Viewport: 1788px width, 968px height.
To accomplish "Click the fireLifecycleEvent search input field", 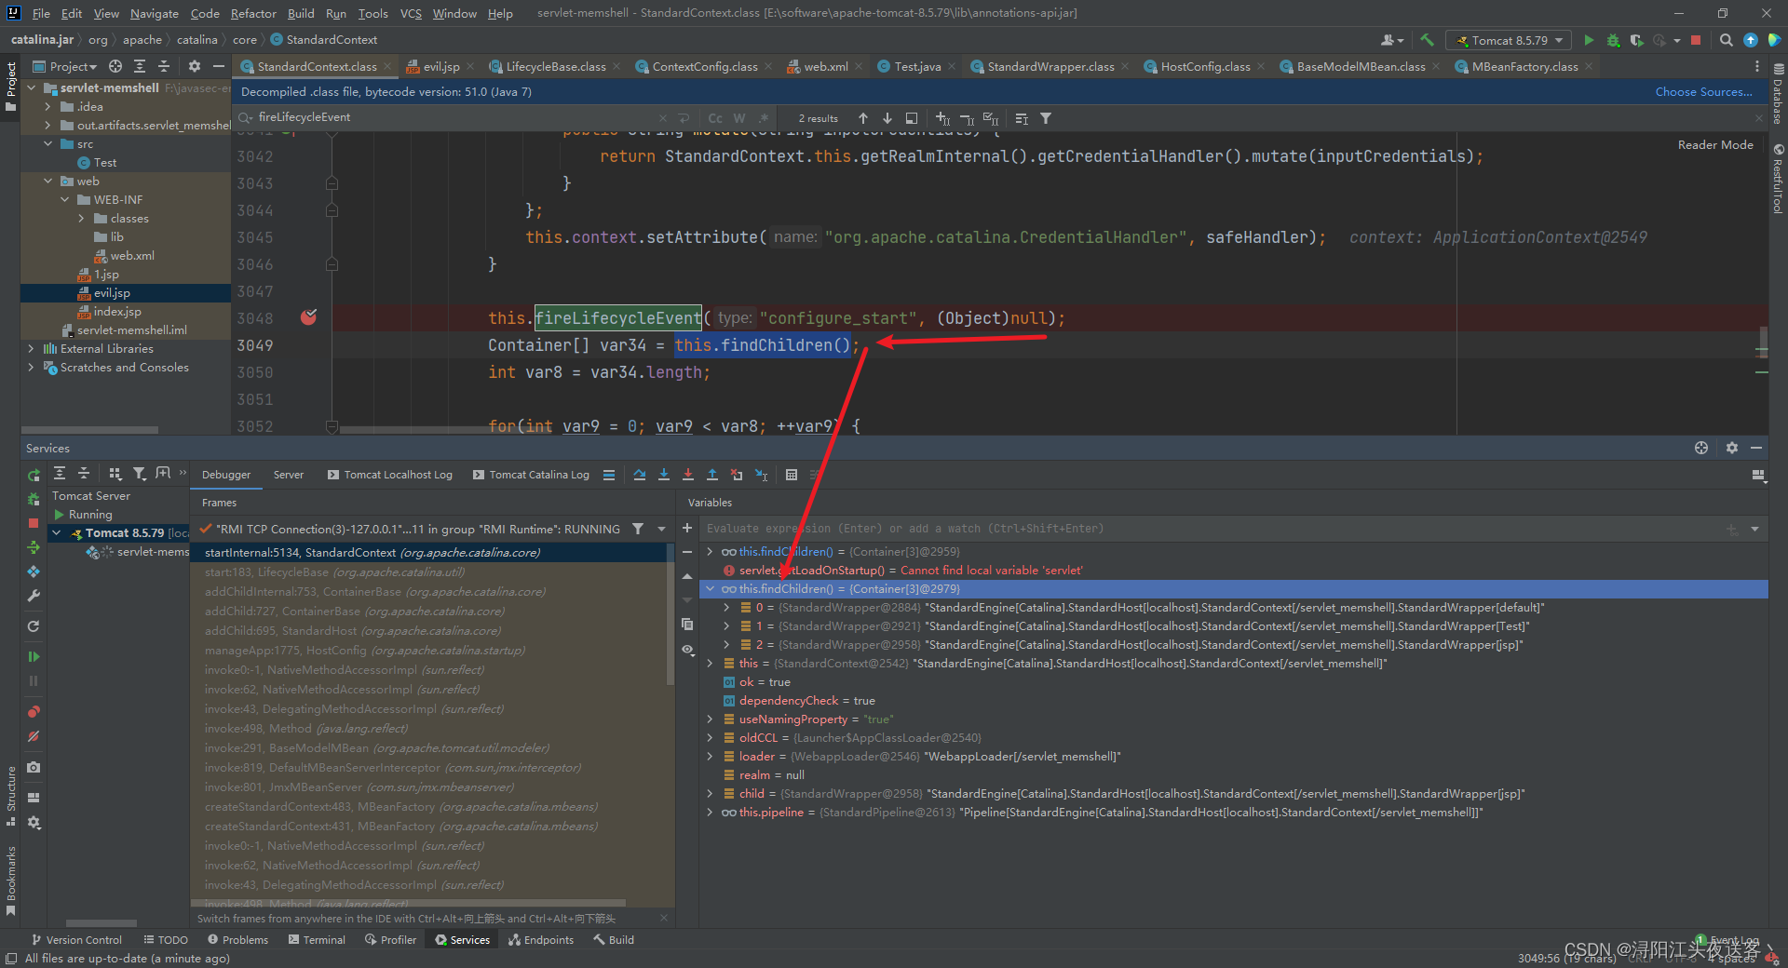I will (x=456, y=117).
